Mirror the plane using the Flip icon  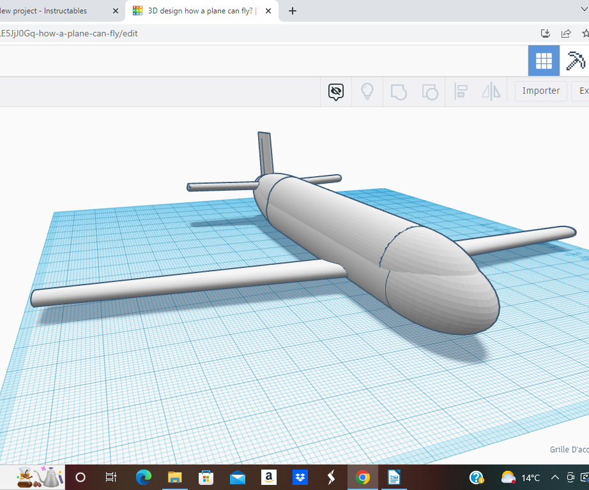(x=490, y=91)
